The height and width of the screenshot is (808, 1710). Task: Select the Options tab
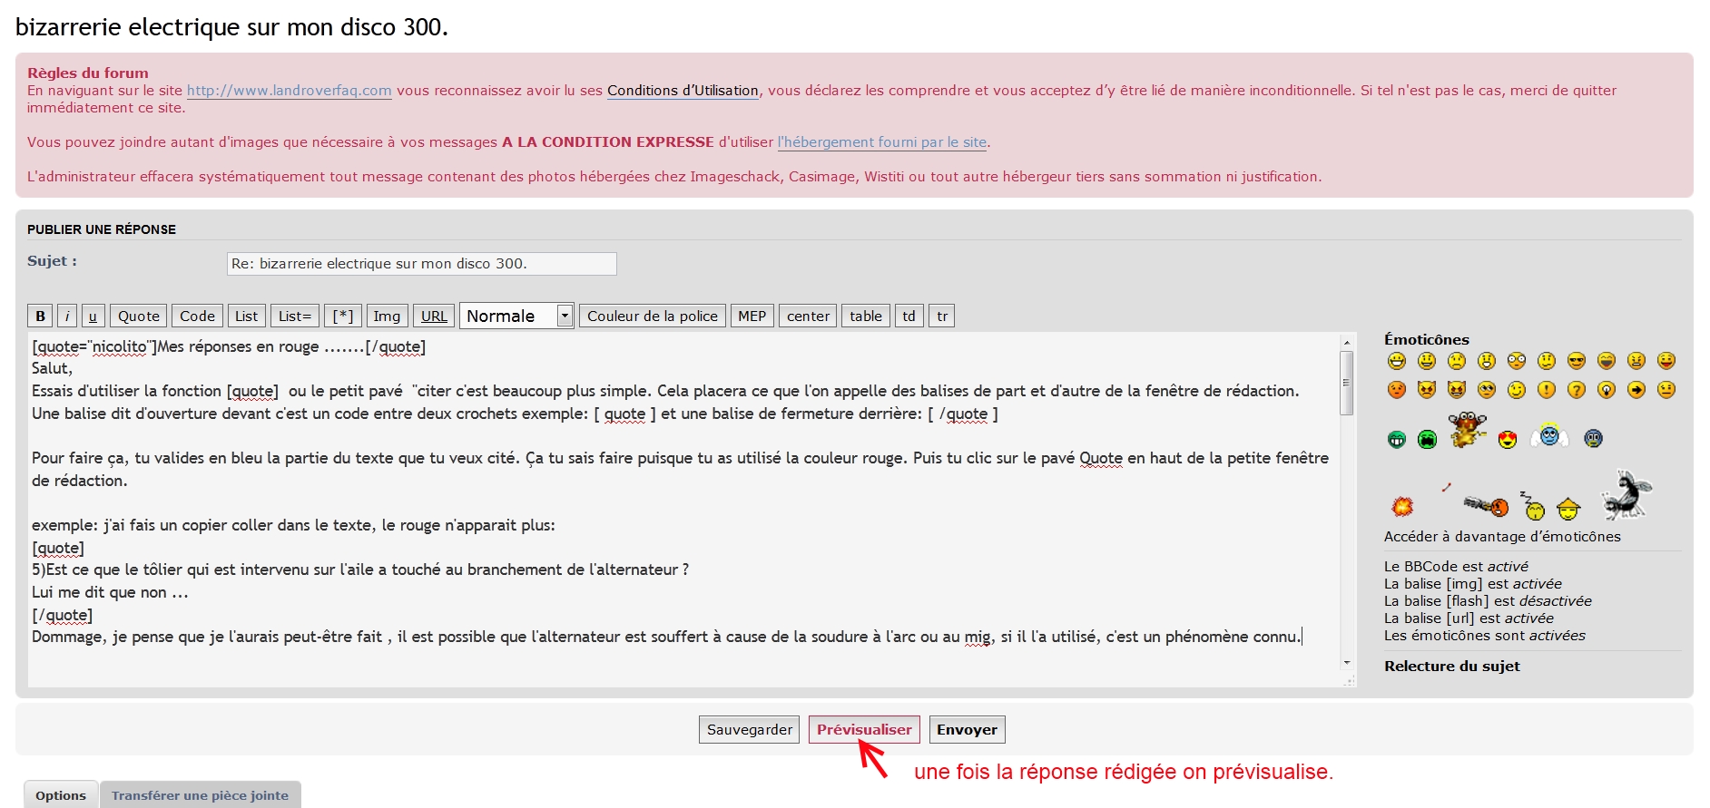[x=61, y=795]
